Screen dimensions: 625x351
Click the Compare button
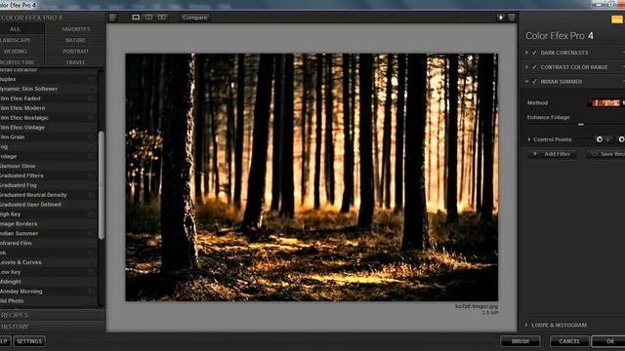tap(195, 18)
